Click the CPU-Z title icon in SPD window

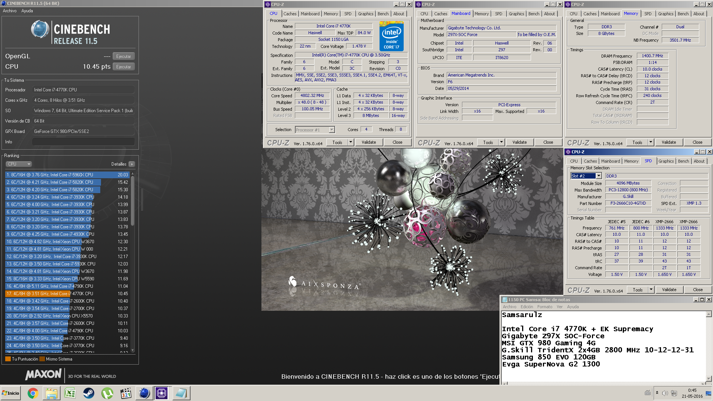(568, 152)
